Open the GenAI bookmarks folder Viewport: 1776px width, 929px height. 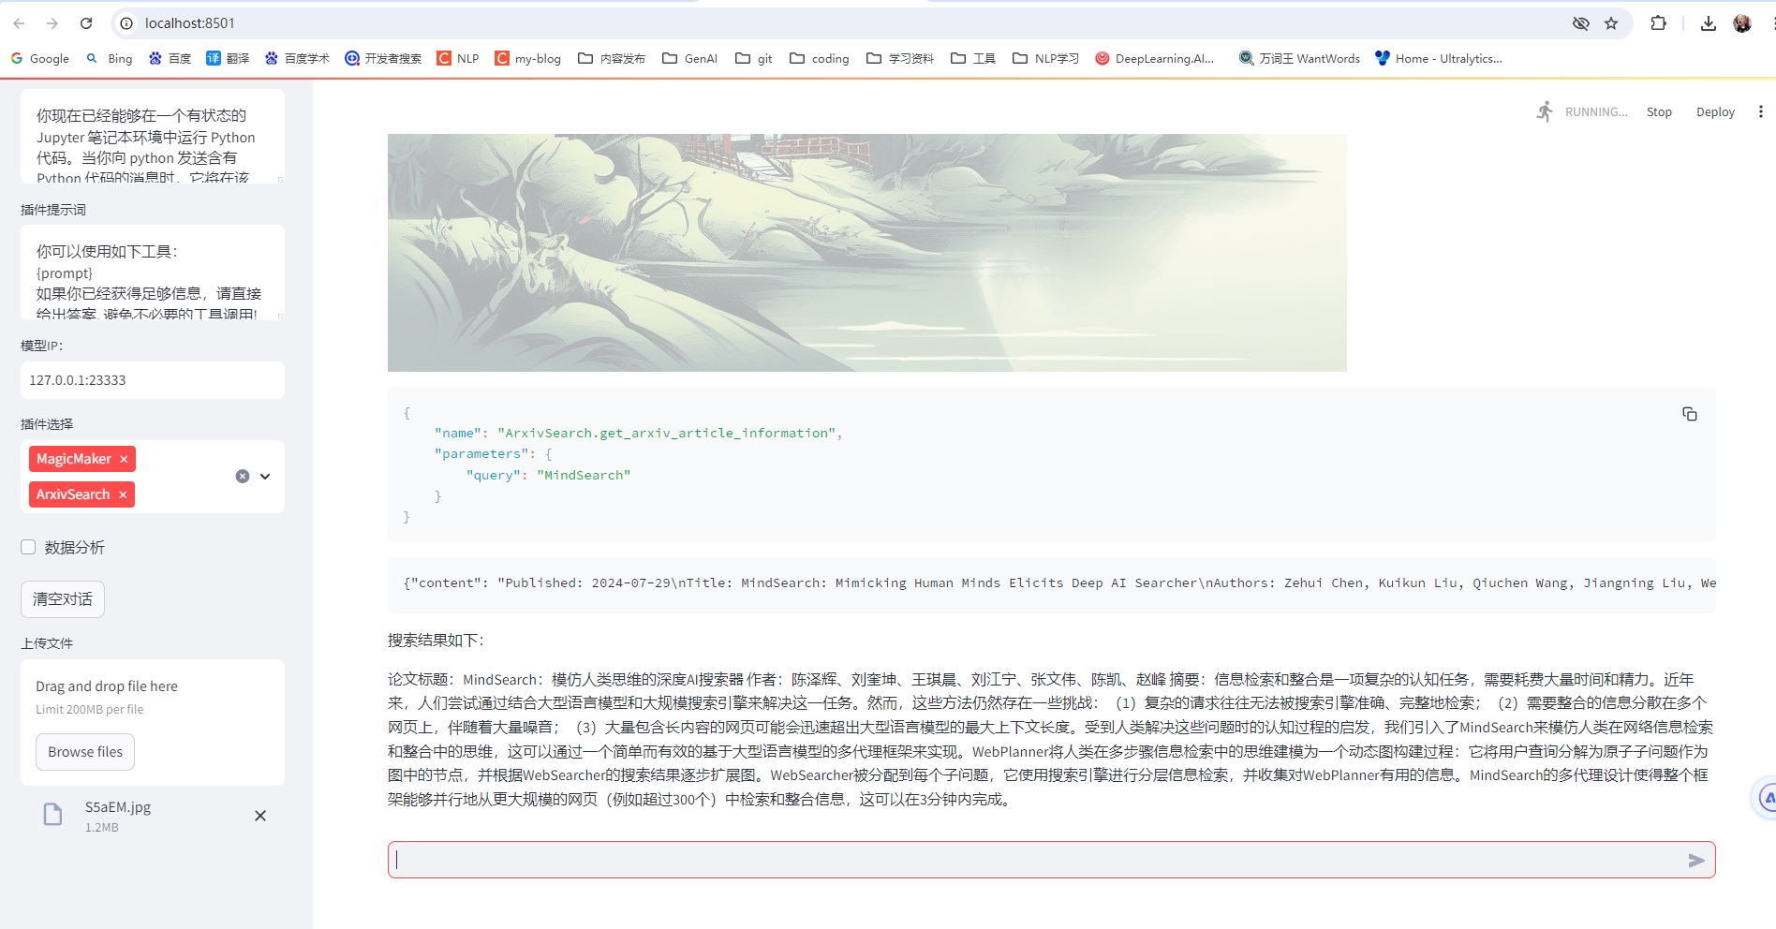coord(689,58)
